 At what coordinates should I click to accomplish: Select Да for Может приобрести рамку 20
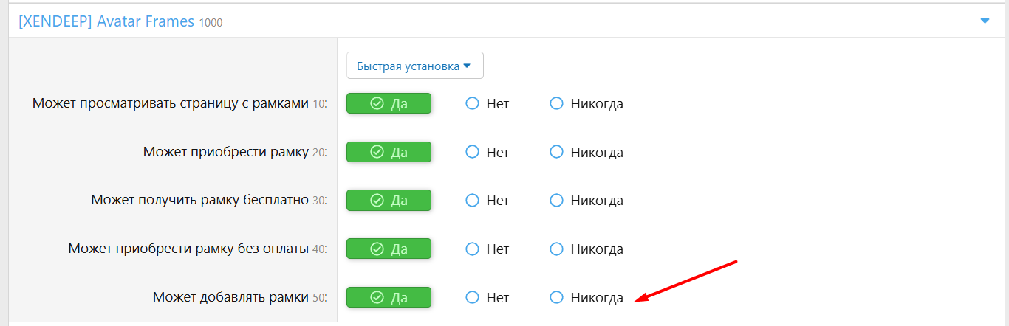pyautogui.click(x=389, y=152)
